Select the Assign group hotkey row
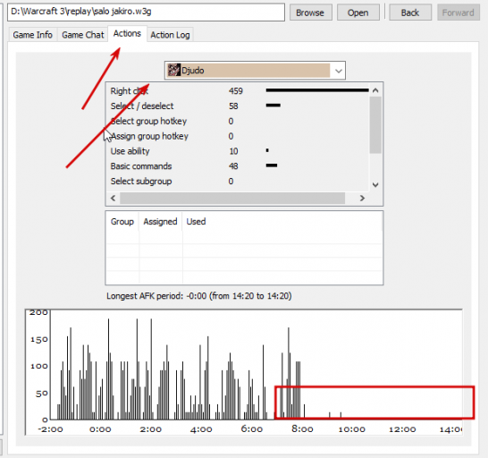This screenshot has height=458, width=488. click(x=239, y=136)
